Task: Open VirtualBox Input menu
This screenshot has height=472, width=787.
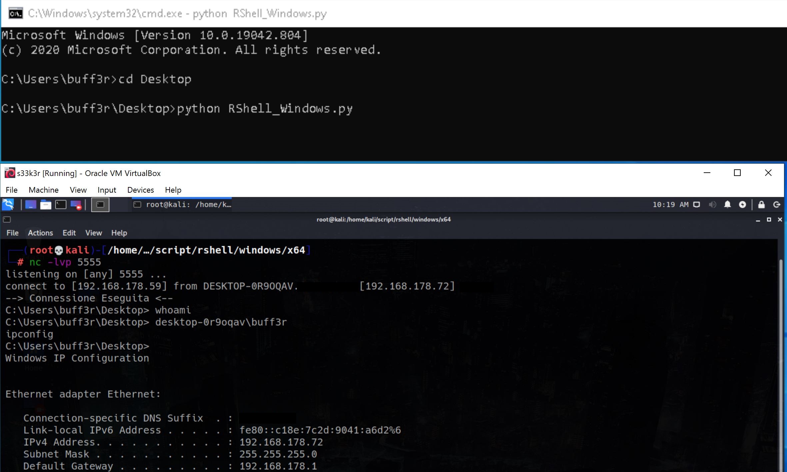Action: point(107,190)
